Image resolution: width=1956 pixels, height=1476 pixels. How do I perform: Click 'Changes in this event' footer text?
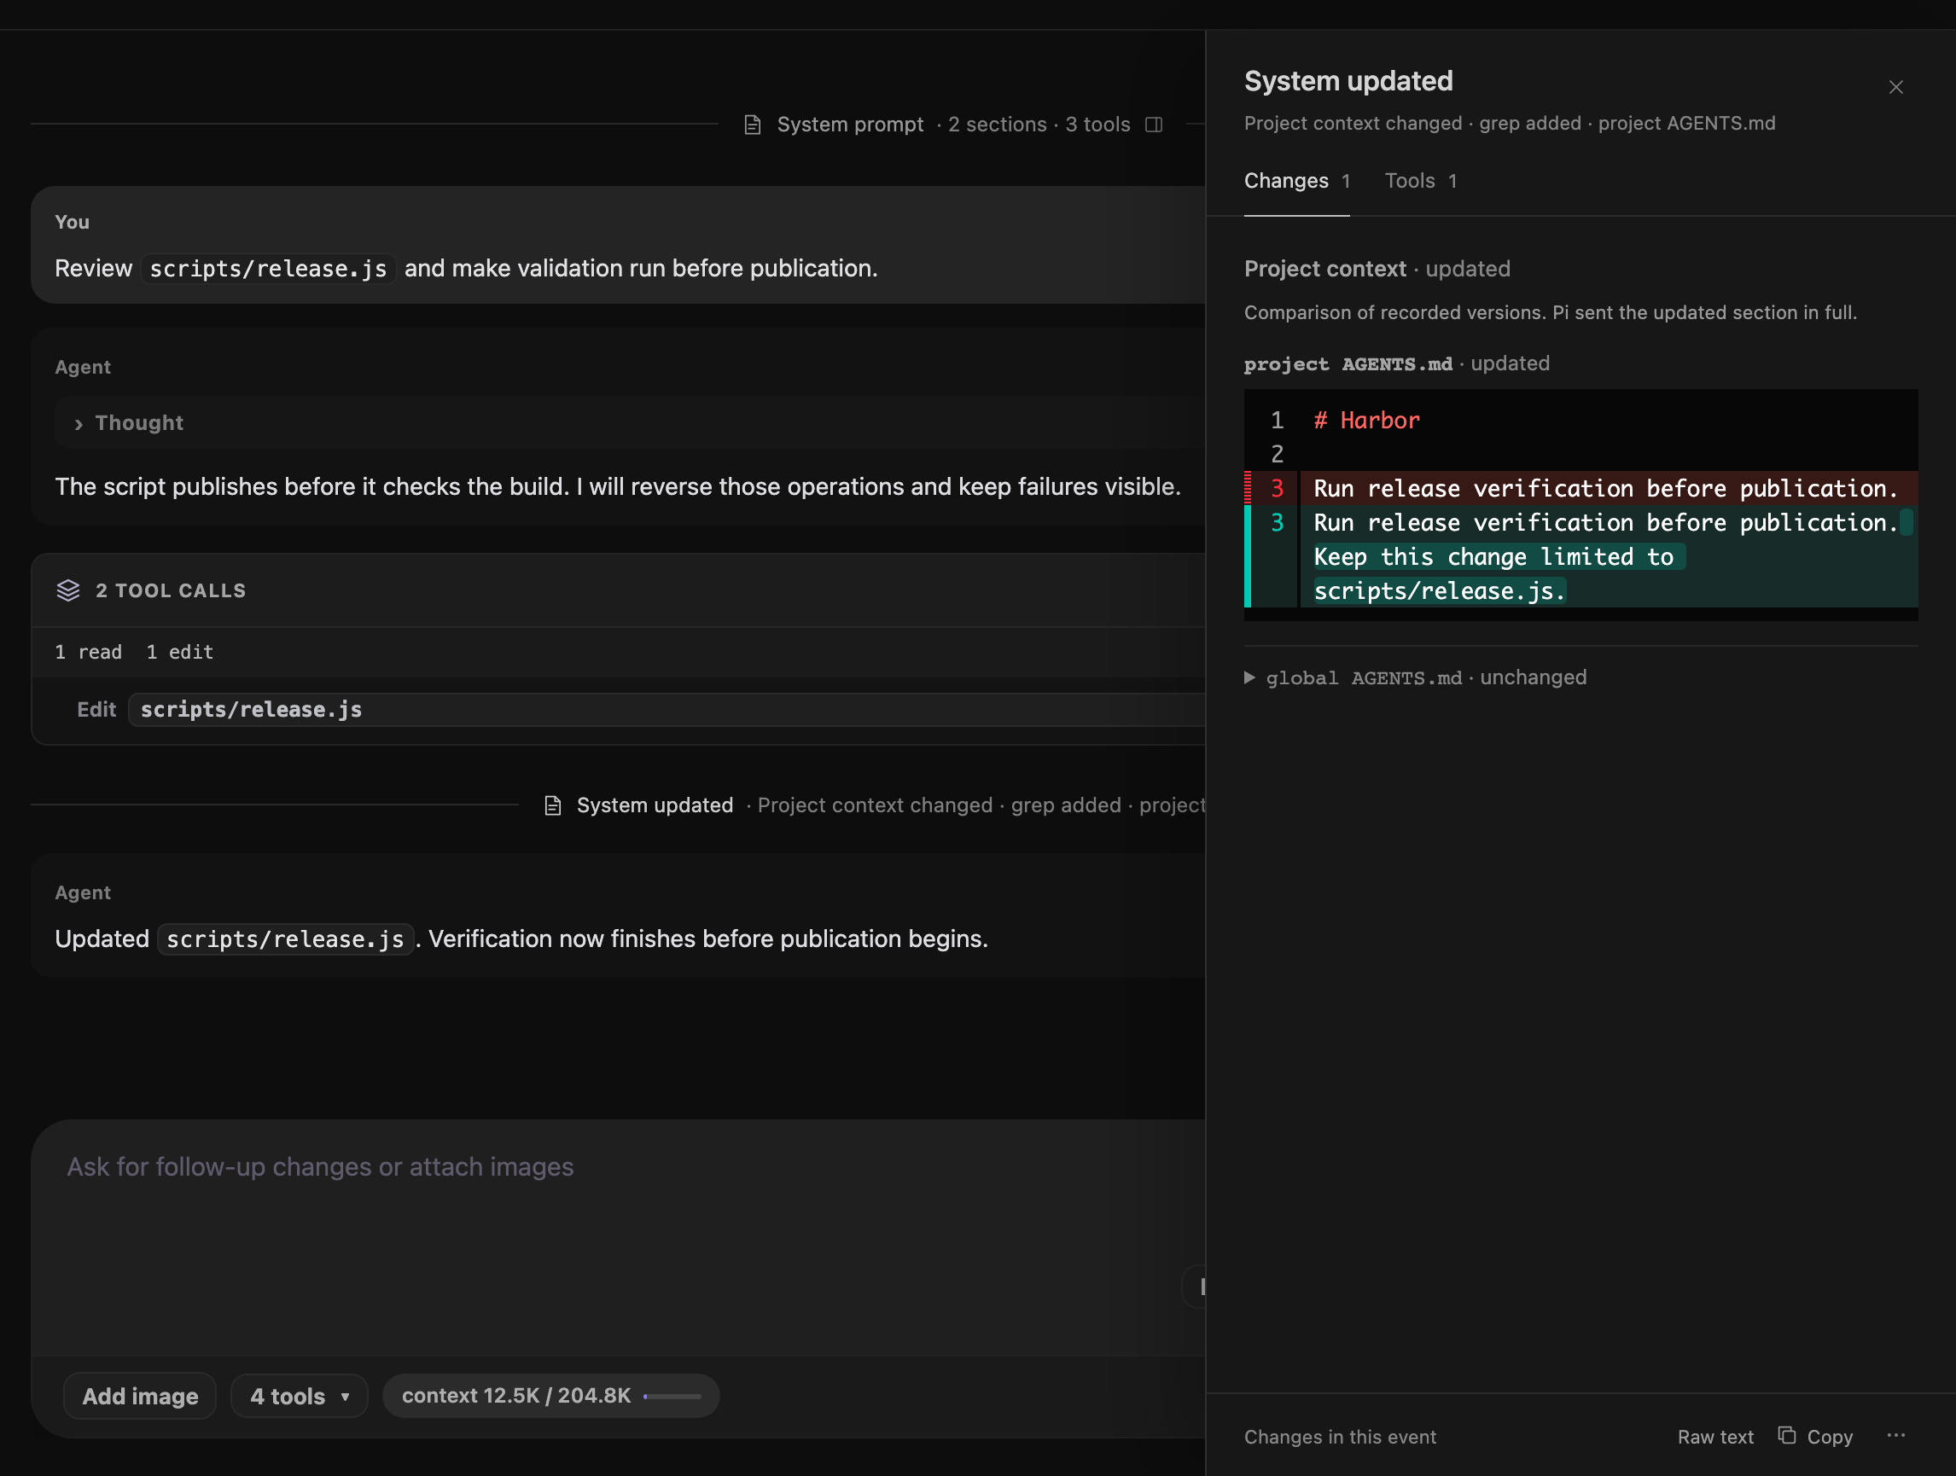1340,1437
